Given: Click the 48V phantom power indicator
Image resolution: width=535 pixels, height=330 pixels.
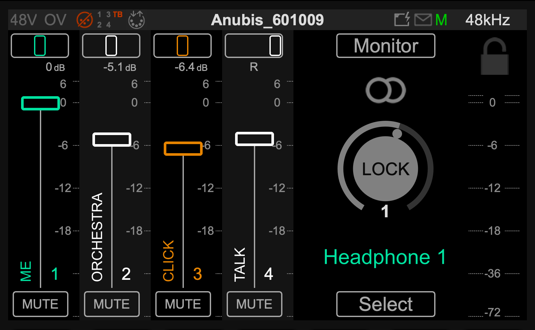Looking at the screenshot, I should [23, 20].
